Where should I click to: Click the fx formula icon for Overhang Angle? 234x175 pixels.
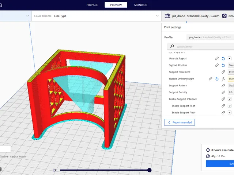point(223,79)
